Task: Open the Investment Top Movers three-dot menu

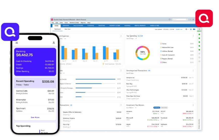Action: click(193, 105)
